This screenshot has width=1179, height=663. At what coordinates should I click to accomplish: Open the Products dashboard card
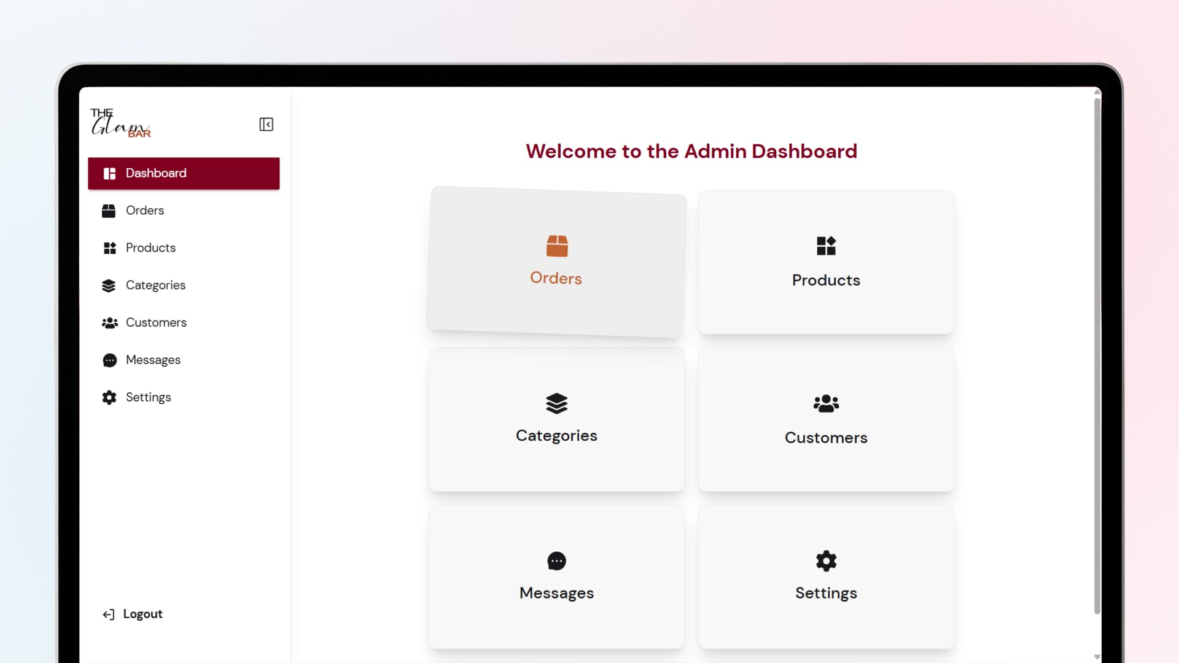point(826,262)
